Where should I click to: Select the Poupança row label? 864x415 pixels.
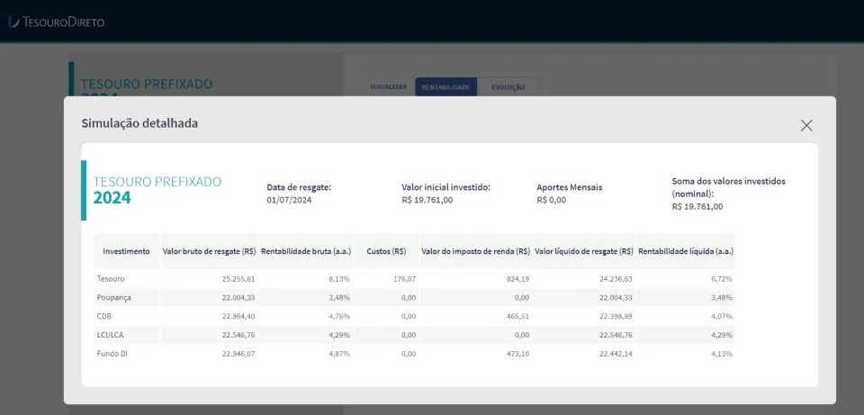click(113, 298)
